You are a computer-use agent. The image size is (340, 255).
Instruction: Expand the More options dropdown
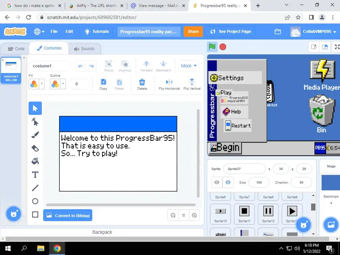point(189,66)
